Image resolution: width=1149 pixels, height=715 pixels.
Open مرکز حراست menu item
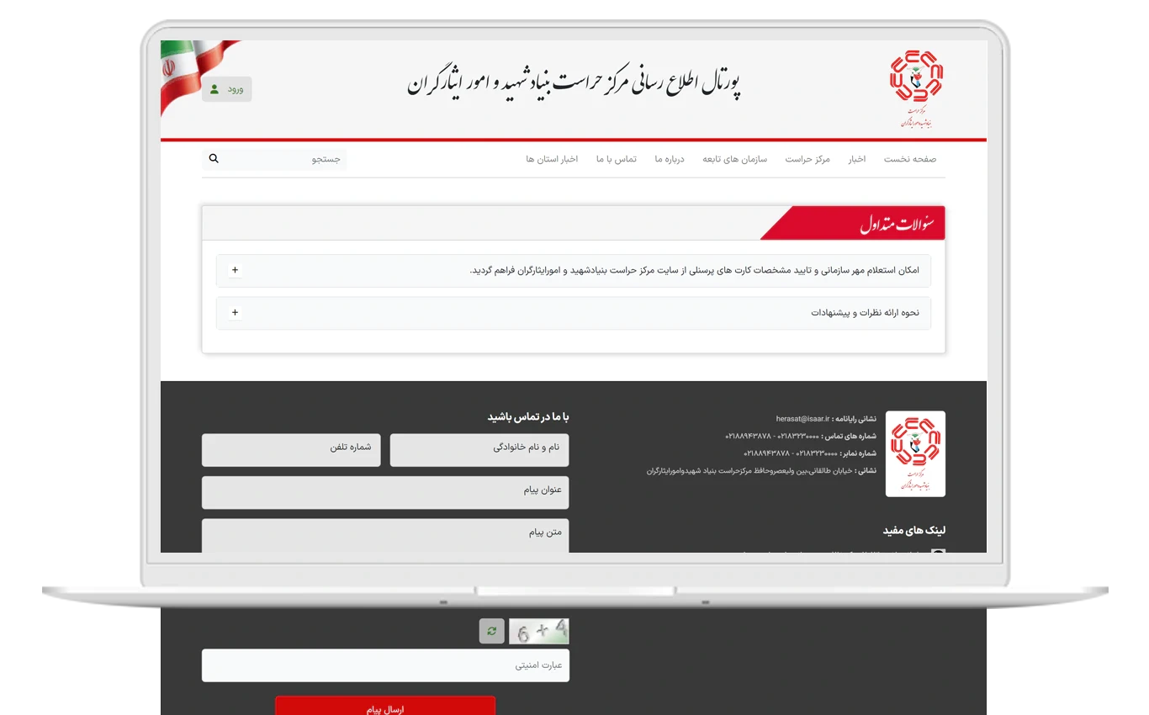pos(807,159)
